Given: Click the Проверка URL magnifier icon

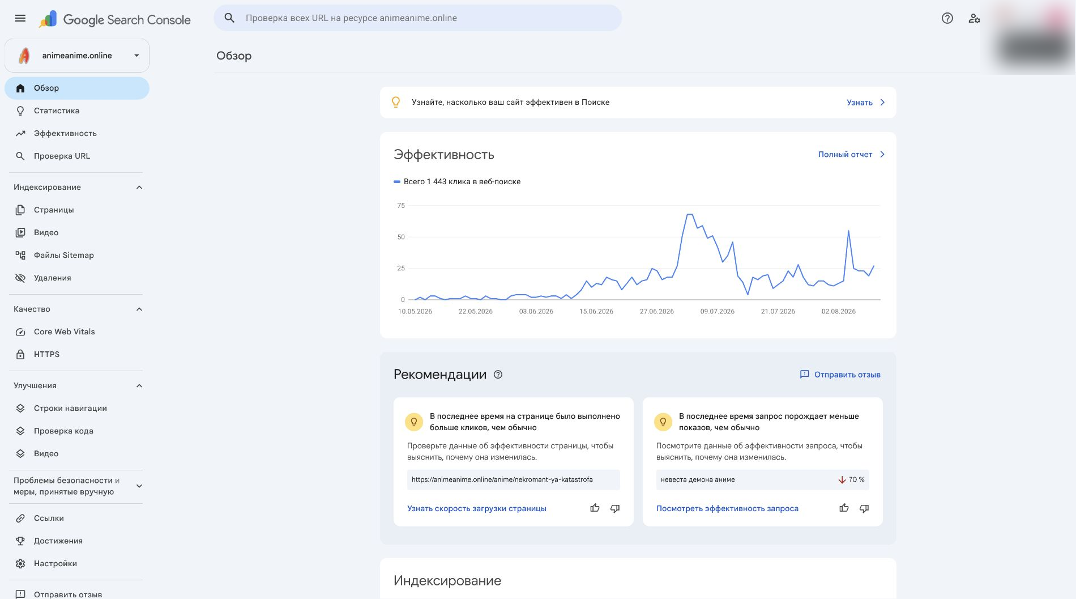Looking at the screenshot, I should point(20,156).
